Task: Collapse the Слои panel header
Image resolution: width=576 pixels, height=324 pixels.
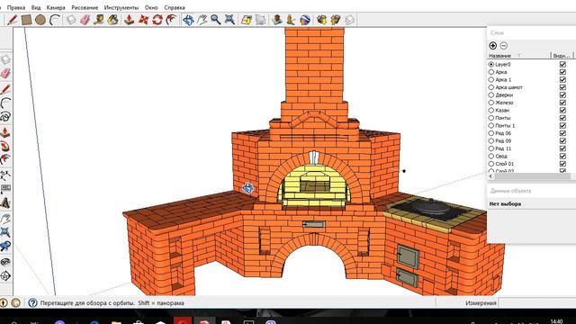Action: coord(531,32)
